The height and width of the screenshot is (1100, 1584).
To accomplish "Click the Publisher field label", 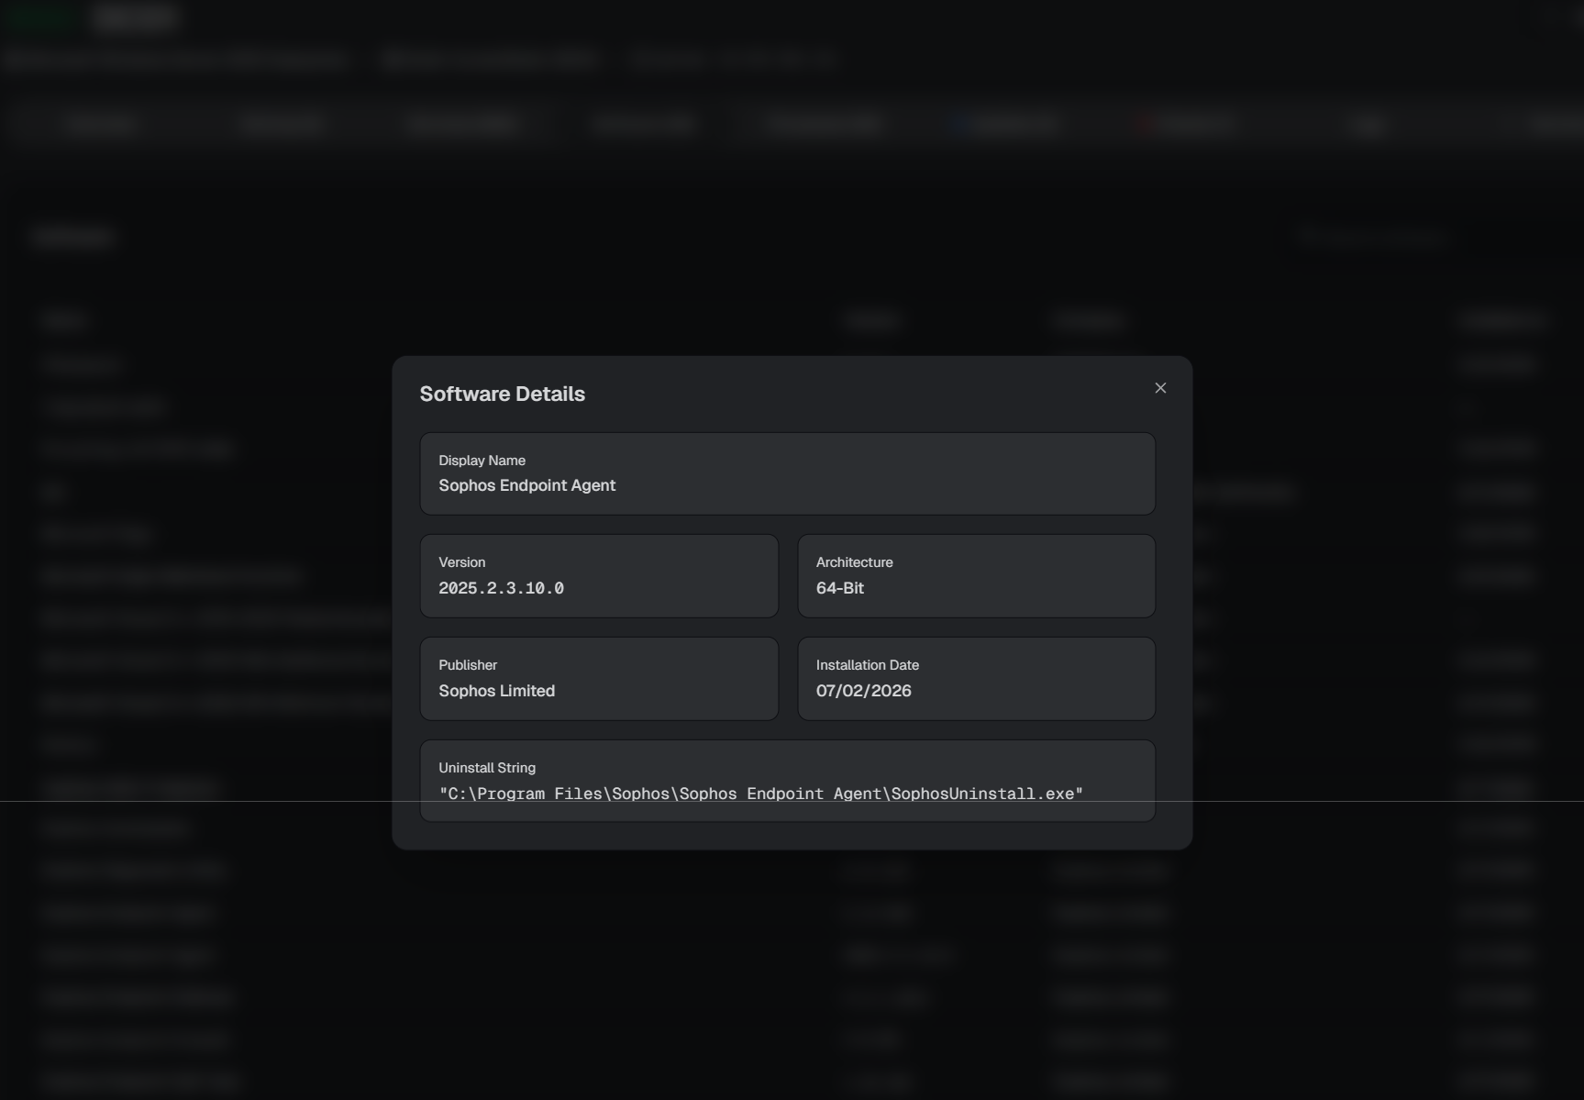I will pyautogui.click(x=468, y=665).
